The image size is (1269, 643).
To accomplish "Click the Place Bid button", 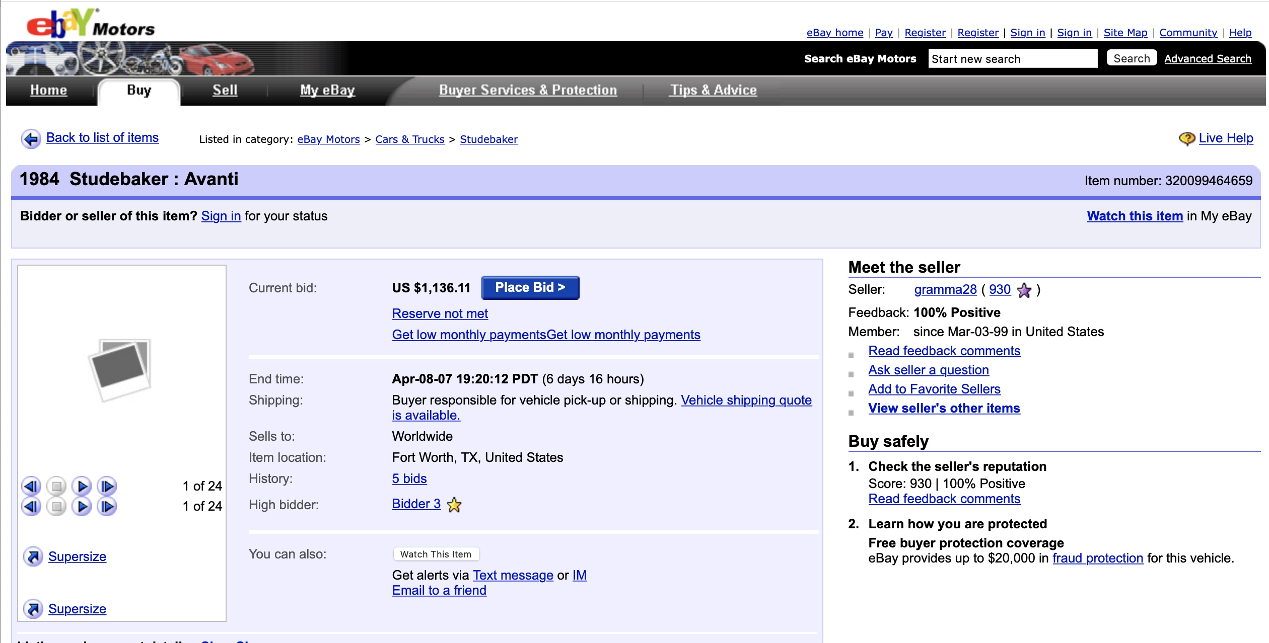I will click(x=530, y=288).
